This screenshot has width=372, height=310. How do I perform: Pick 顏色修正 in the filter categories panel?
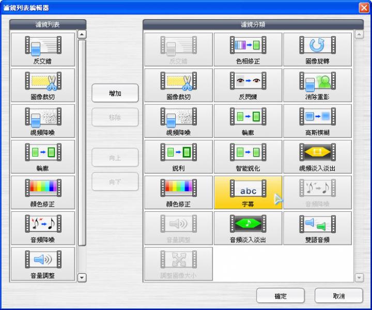178,192
